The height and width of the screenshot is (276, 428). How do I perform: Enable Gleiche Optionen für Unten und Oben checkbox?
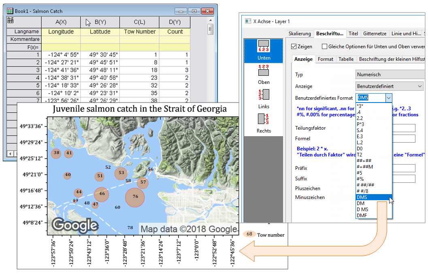click(x=324, y=47)
